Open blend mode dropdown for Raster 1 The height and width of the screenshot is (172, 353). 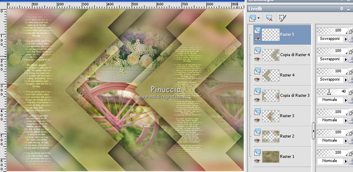click(x=346, y=162)
